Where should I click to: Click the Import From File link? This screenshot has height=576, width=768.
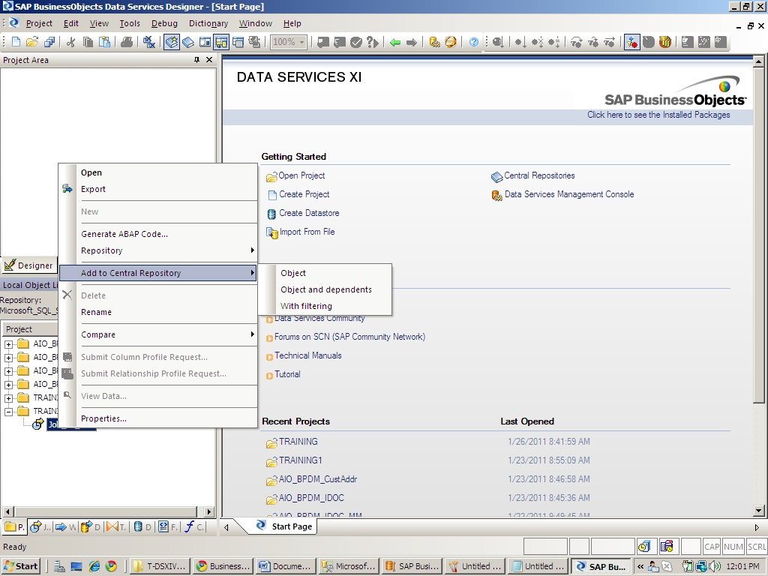tap(307, 232)
